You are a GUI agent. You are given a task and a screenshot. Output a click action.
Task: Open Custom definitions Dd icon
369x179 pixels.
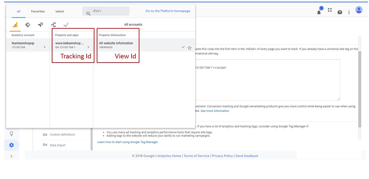coord(45,134)
